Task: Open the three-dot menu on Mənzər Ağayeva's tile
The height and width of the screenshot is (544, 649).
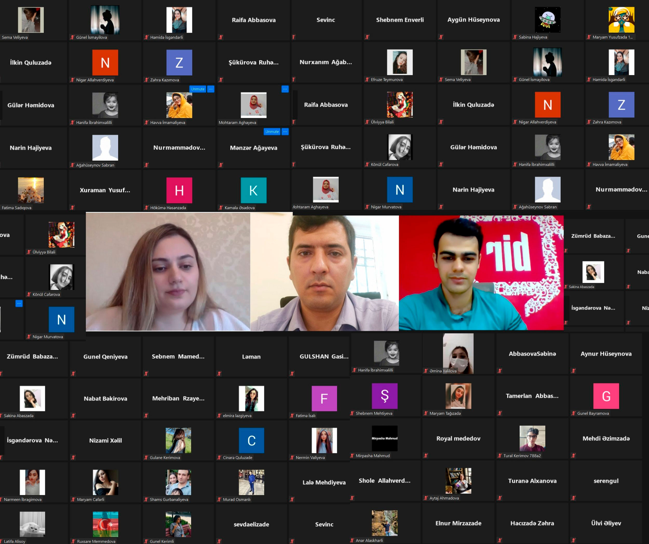Action: [285, 132]
